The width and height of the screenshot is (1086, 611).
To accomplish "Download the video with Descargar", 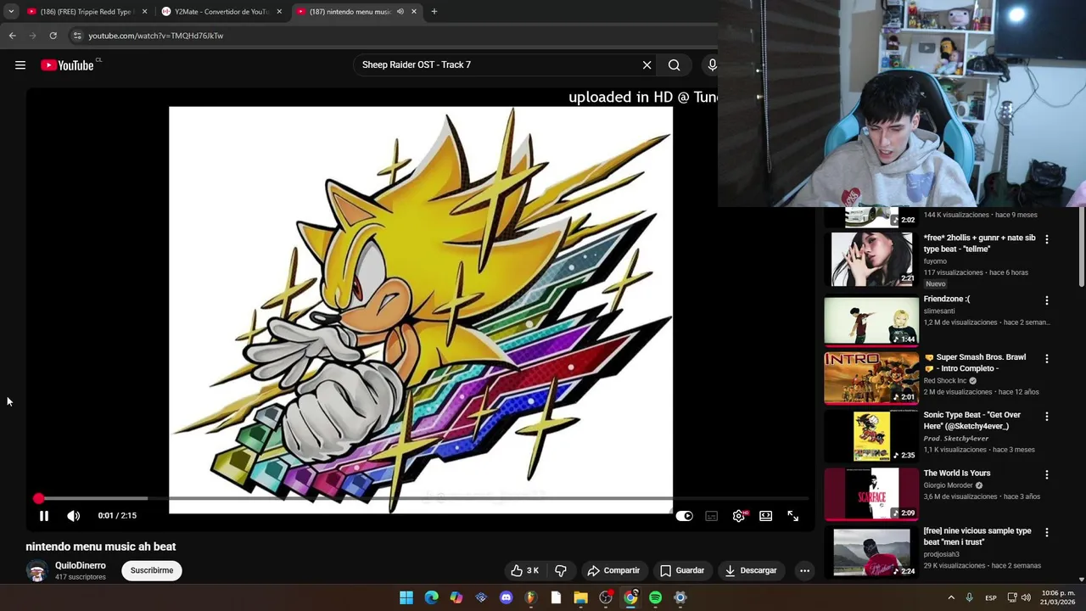I will point(751,570).
